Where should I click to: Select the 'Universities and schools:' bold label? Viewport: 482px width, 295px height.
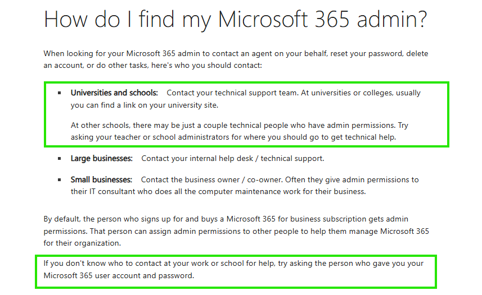(114, 93)
